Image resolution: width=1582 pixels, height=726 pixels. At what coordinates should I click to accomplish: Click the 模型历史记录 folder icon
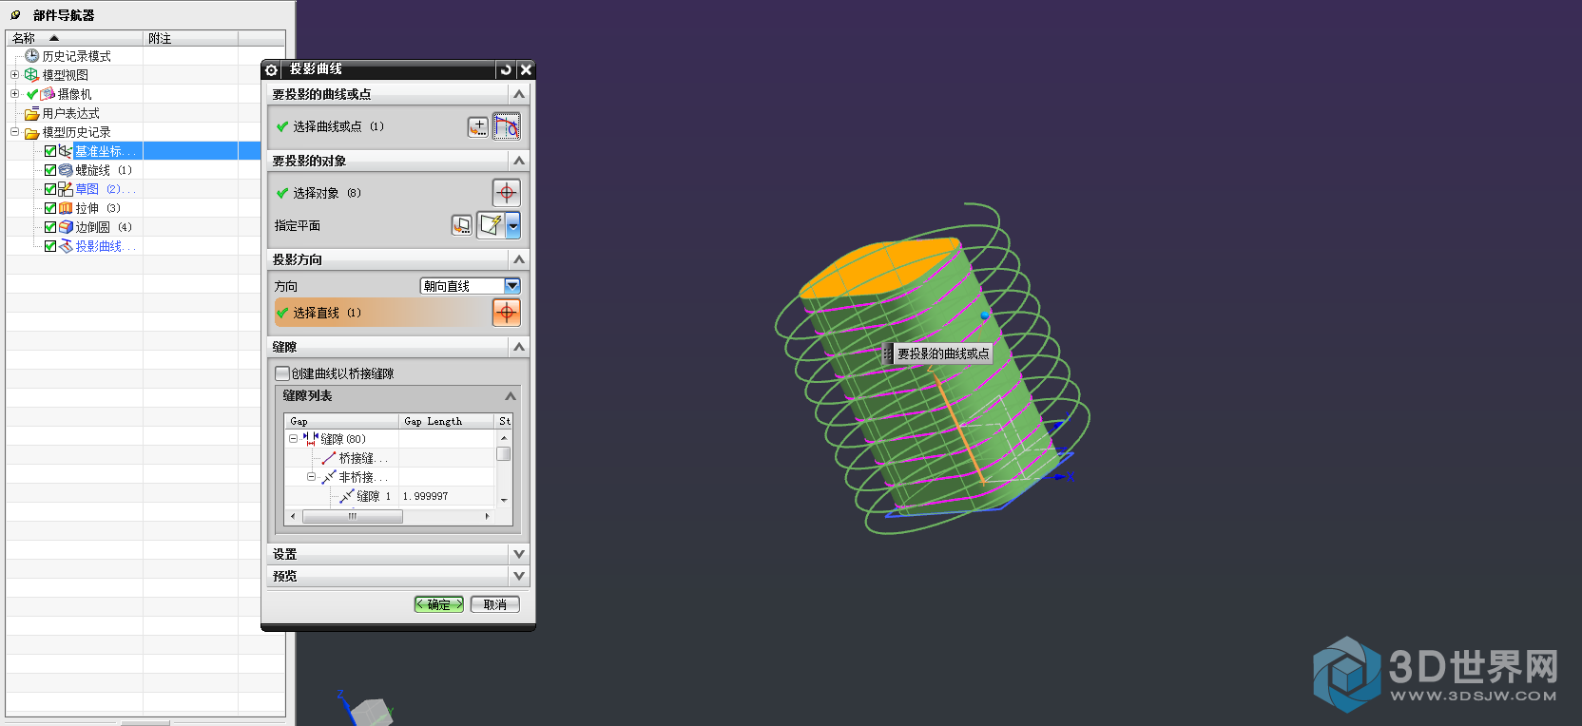tap(32, 132)
